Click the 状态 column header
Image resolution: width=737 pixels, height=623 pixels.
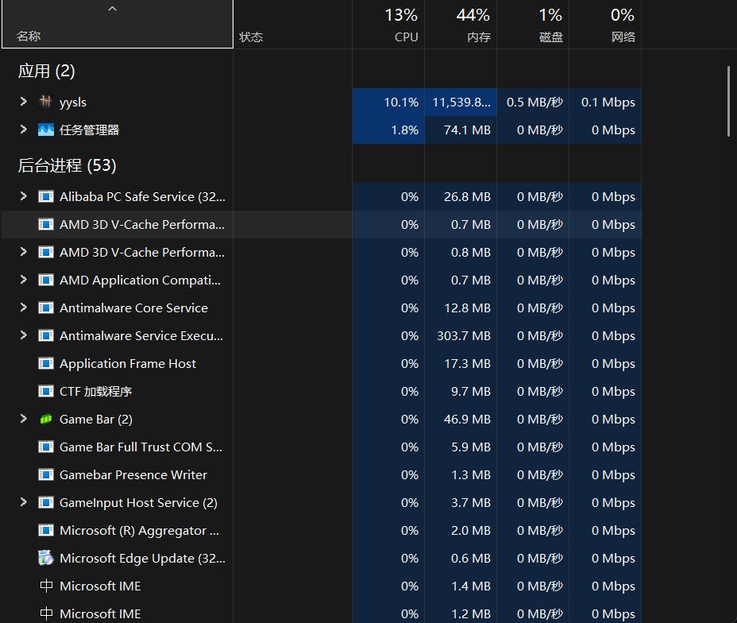(251, 37)
